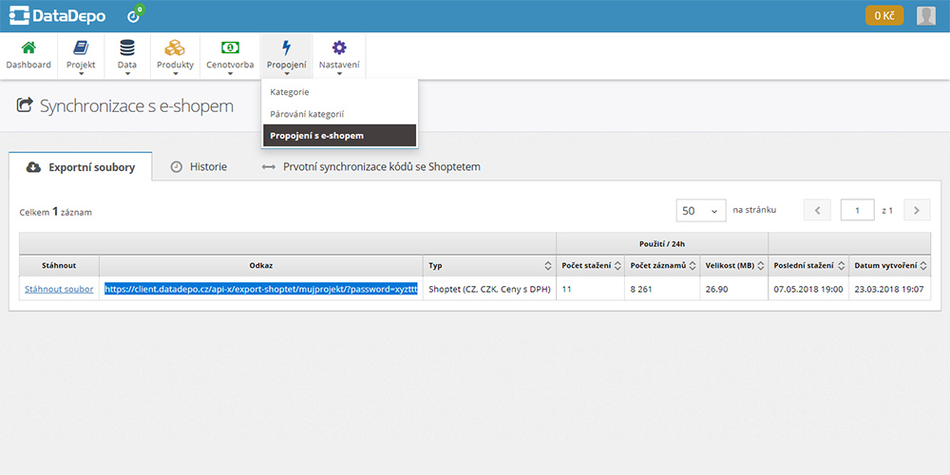
Task: Click the share icon beside Synchronizace s e-shopem
Action: click(x=25, y=105)
